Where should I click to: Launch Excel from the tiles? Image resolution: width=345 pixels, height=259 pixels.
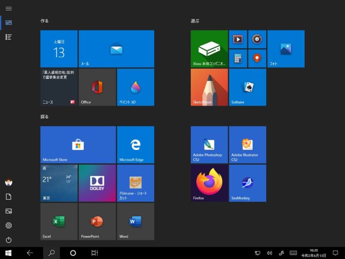pos(59,222)
